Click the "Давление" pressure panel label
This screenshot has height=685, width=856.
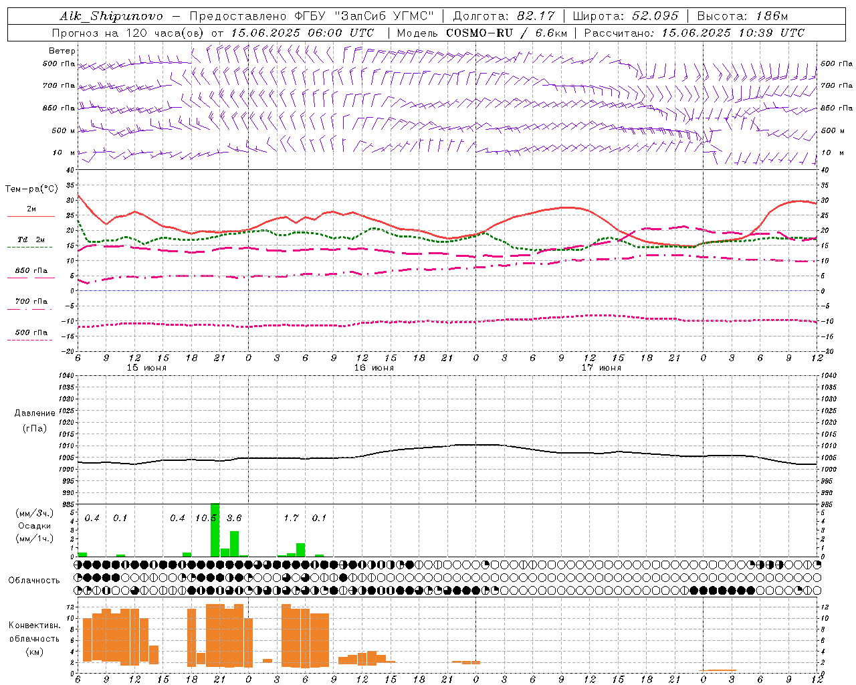(x=35, y=413)
